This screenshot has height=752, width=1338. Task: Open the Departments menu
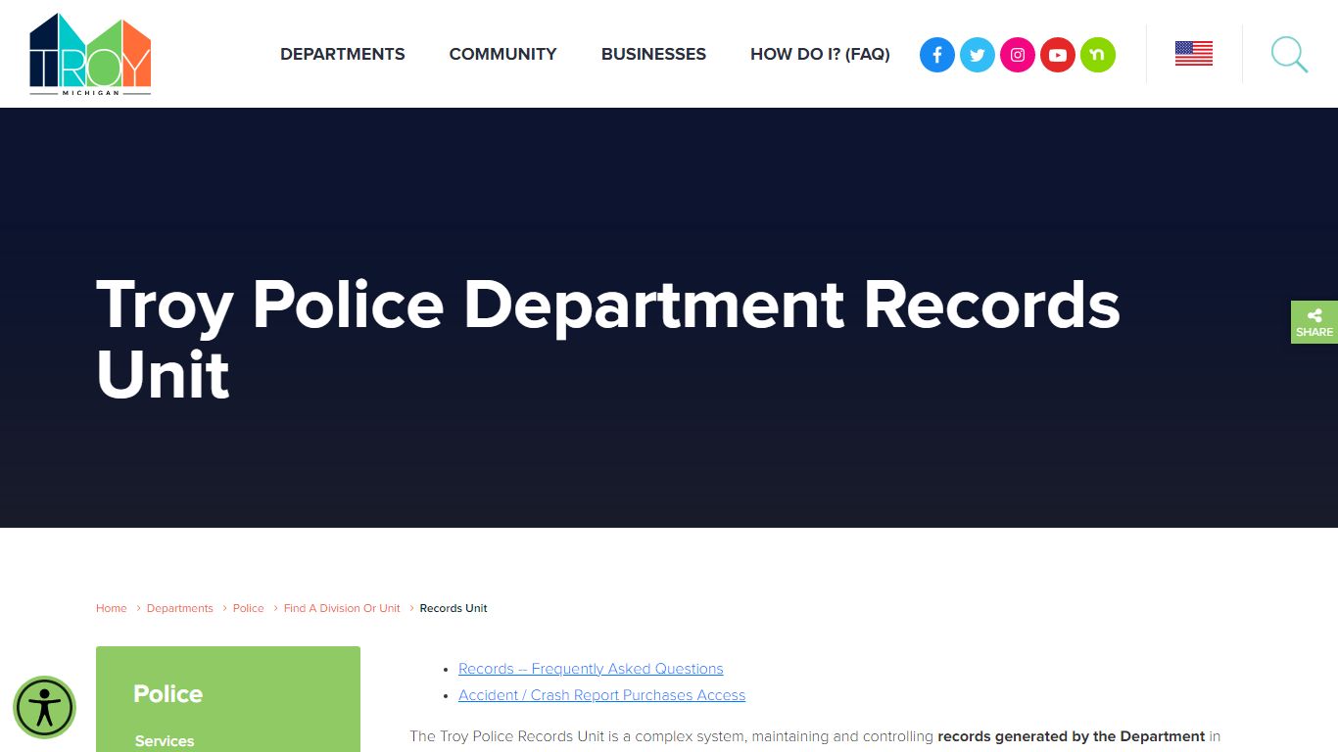point(343,55)
